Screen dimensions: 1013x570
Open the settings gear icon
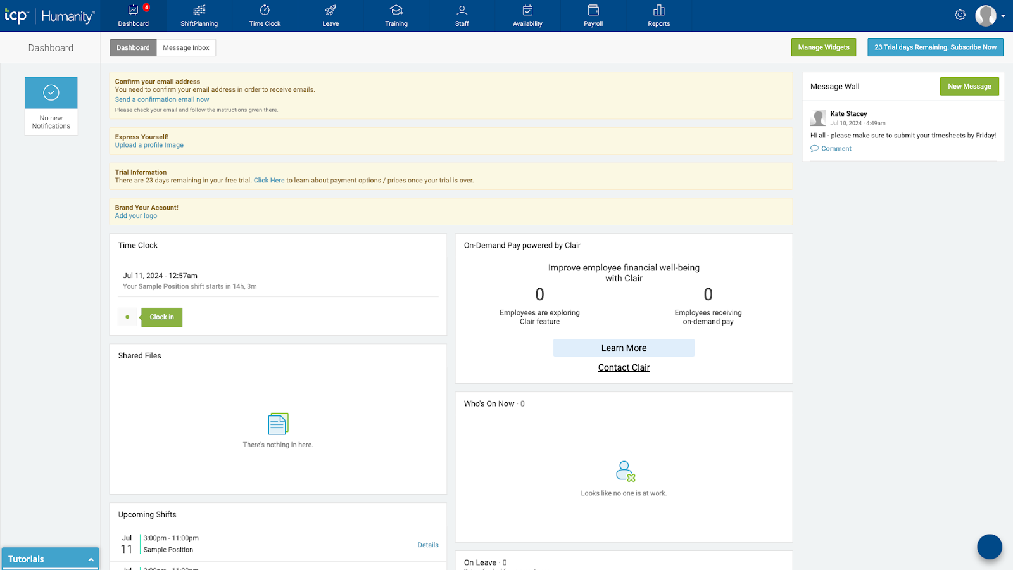(x=960, y=15)
